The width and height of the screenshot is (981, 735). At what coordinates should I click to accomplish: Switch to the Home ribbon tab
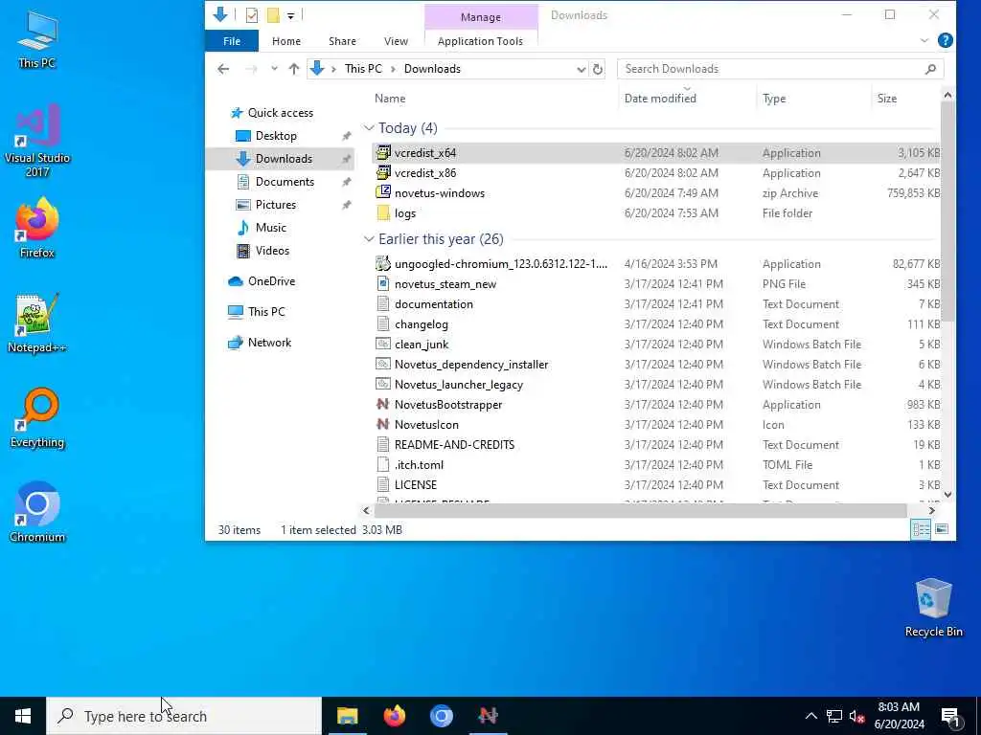click(285, 40)
